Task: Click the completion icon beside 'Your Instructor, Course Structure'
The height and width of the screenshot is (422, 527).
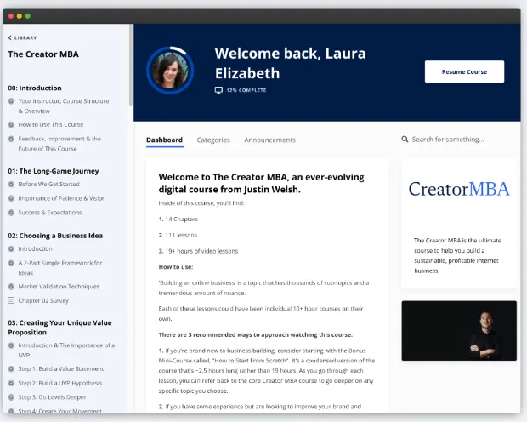Action: pyautogui.click(x=11, y=101)
